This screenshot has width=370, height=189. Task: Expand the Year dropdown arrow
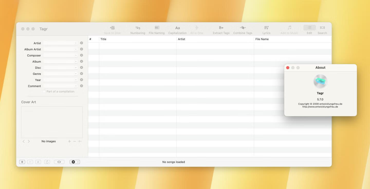(x=76, y=80)
